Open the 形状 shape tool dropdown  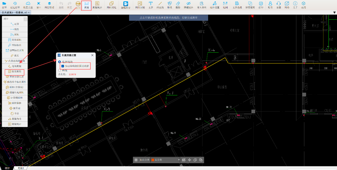click(170, 5)
